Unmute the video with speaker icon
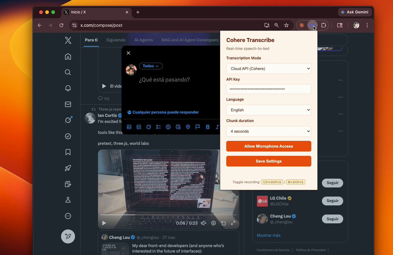 tap(203, 223)
